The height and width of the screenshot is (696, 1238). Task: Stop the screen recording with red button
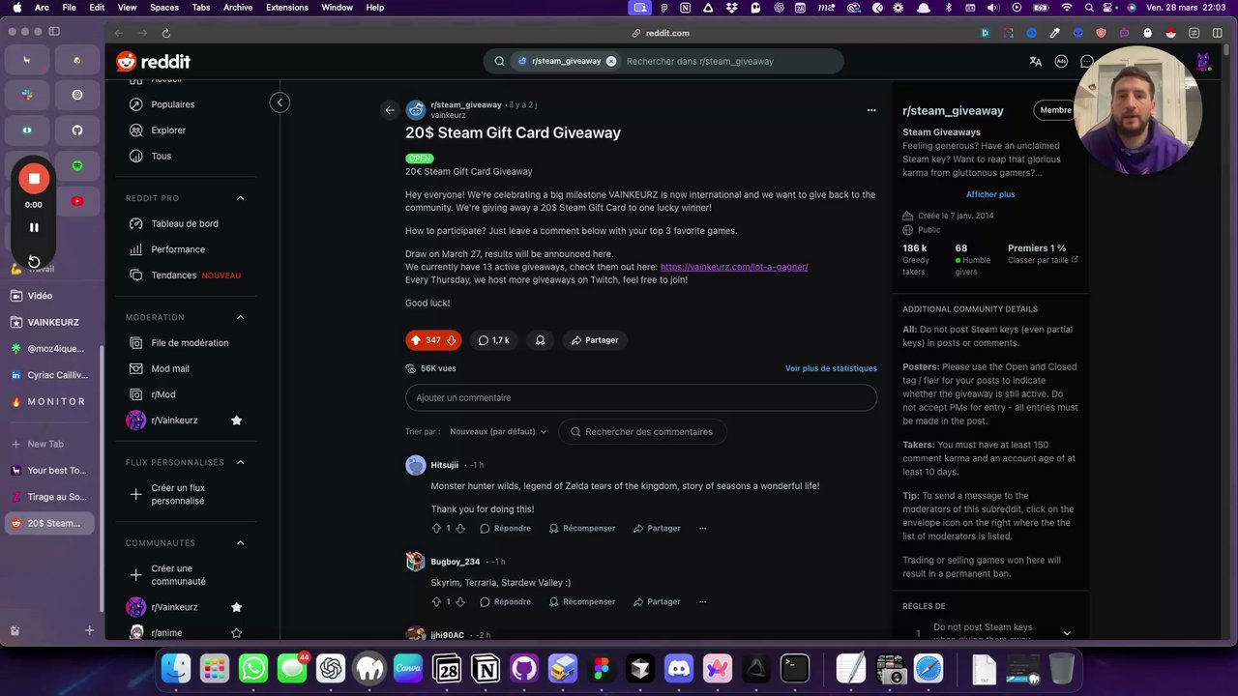[x=34, y=179]
